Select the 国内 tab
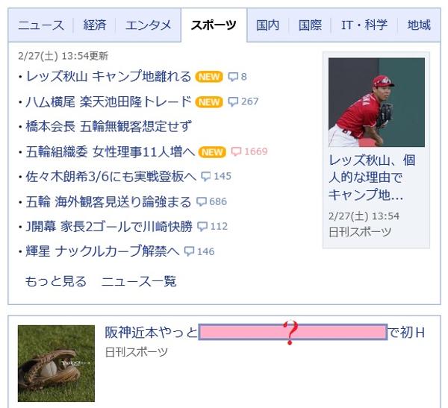This screenshot has height=408, width=448. [268, 25]
